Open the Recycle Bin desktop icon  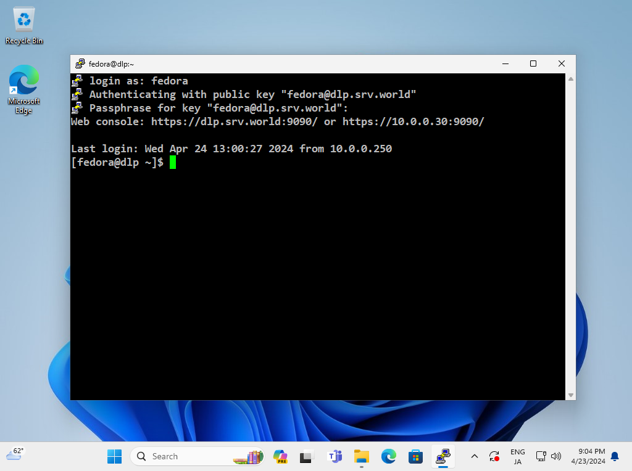[24, 26]
